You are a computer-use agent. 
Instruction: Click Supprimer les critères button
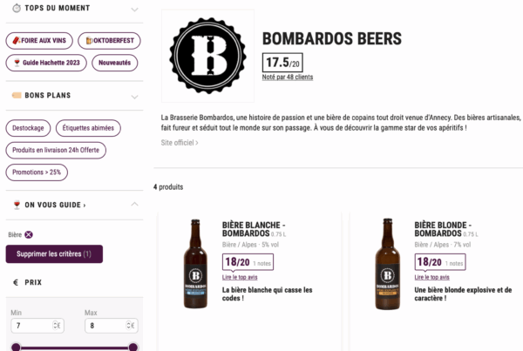pos(54,253)
